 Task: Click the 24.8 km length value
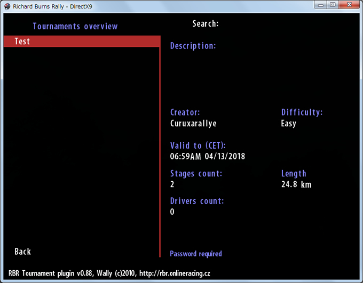pyautogui.click(x=296, y=184)
